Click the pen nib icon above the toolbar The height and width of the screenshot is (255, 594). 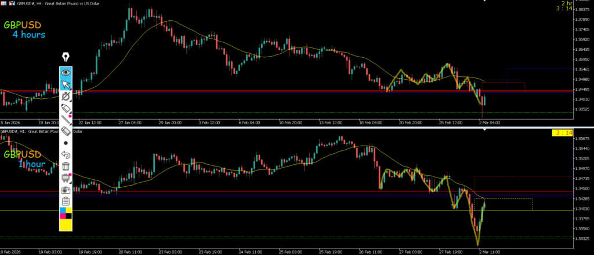tap(66, 58)
